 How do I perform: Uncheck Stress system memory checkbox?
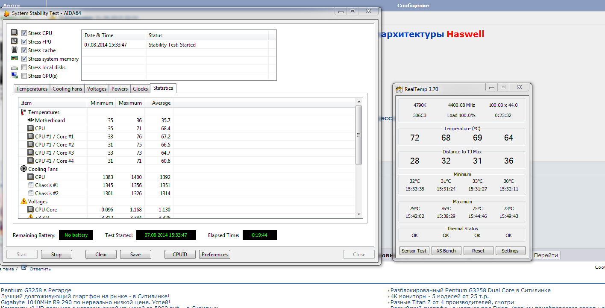point(24,59)
